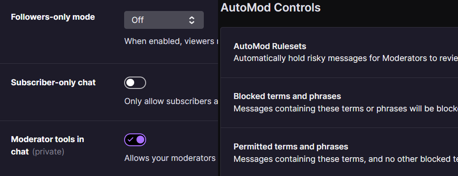The width and height of the screenshot is (458, 176).
Task: Click the purple knob of Moderator tools toggle
Action: coord(140,140)
